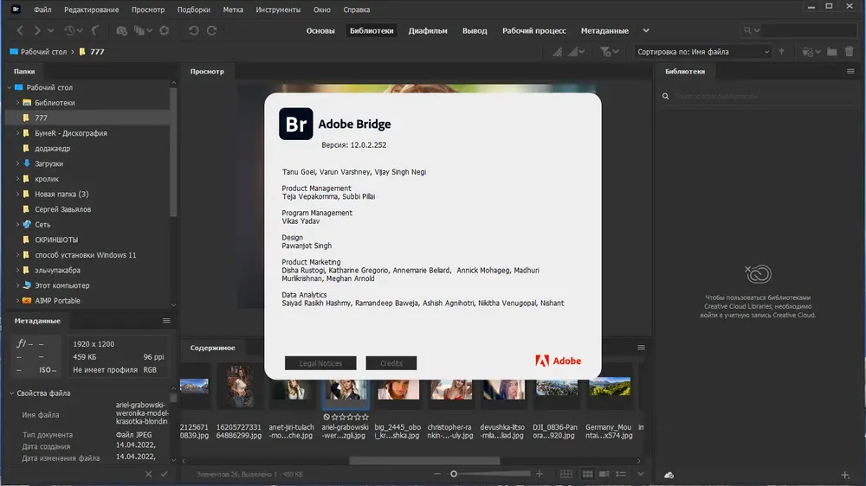866x486 pixels.
Task: Click the Credits button in About dialog
Action: pyautogui.click(x=391, y=363)
